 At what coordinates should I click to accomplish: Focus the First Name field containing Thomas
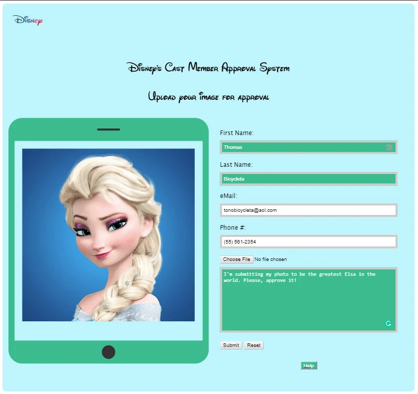tap(309, 147)
